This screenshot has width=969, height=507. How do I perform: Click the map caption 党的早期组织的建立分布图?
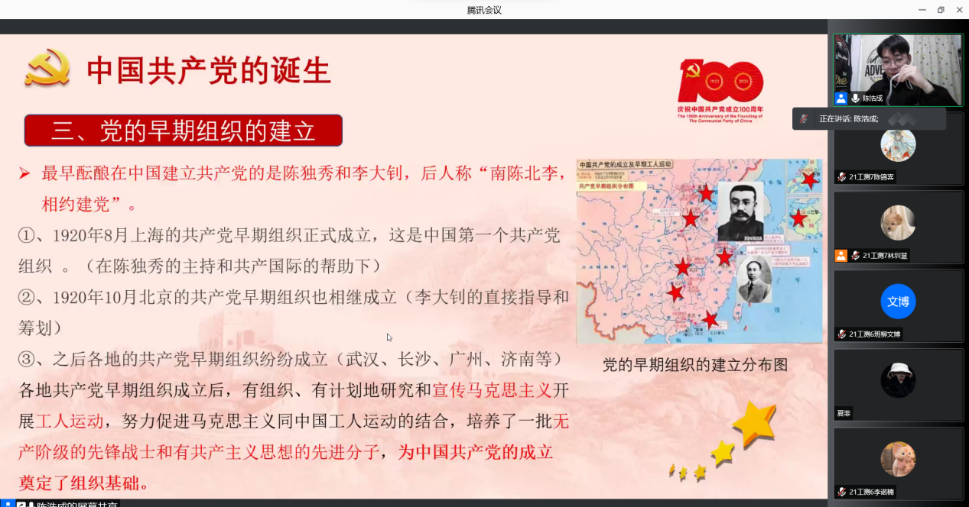point(695,364)
